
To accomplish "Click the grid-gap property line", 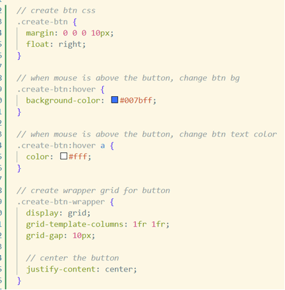I will click(x=61, y=236).
